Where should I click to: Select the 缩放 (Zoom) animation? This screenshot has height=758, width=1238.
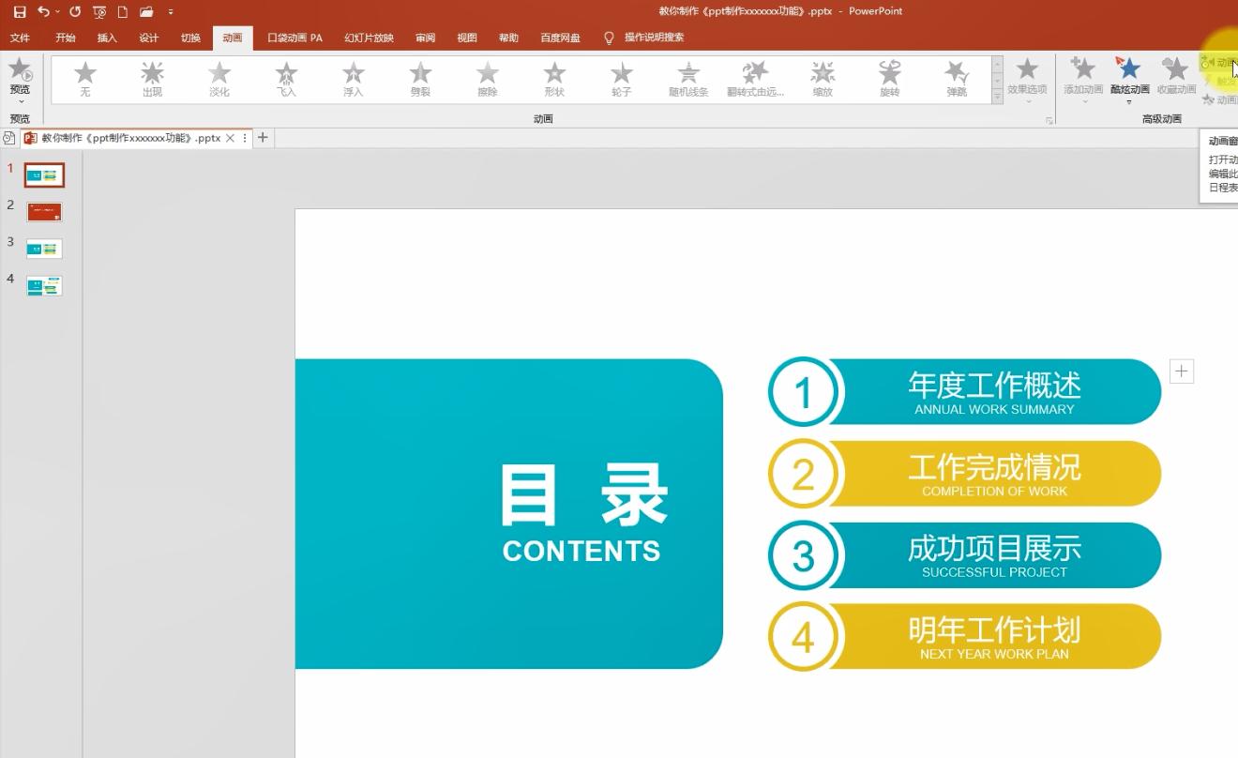point(823,78)
